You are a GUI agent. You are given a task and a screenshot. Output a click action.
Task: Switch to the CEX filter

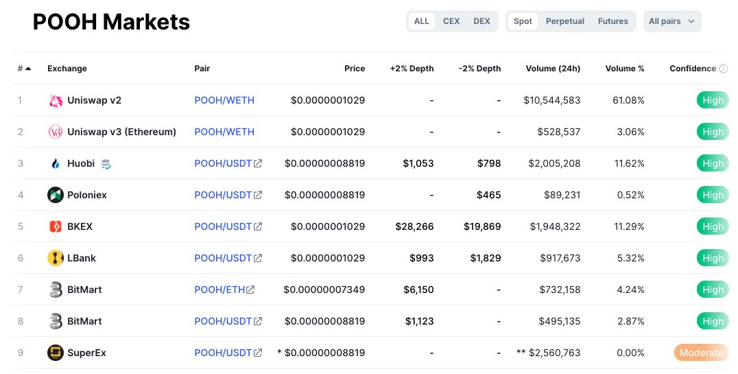point(451,21)
